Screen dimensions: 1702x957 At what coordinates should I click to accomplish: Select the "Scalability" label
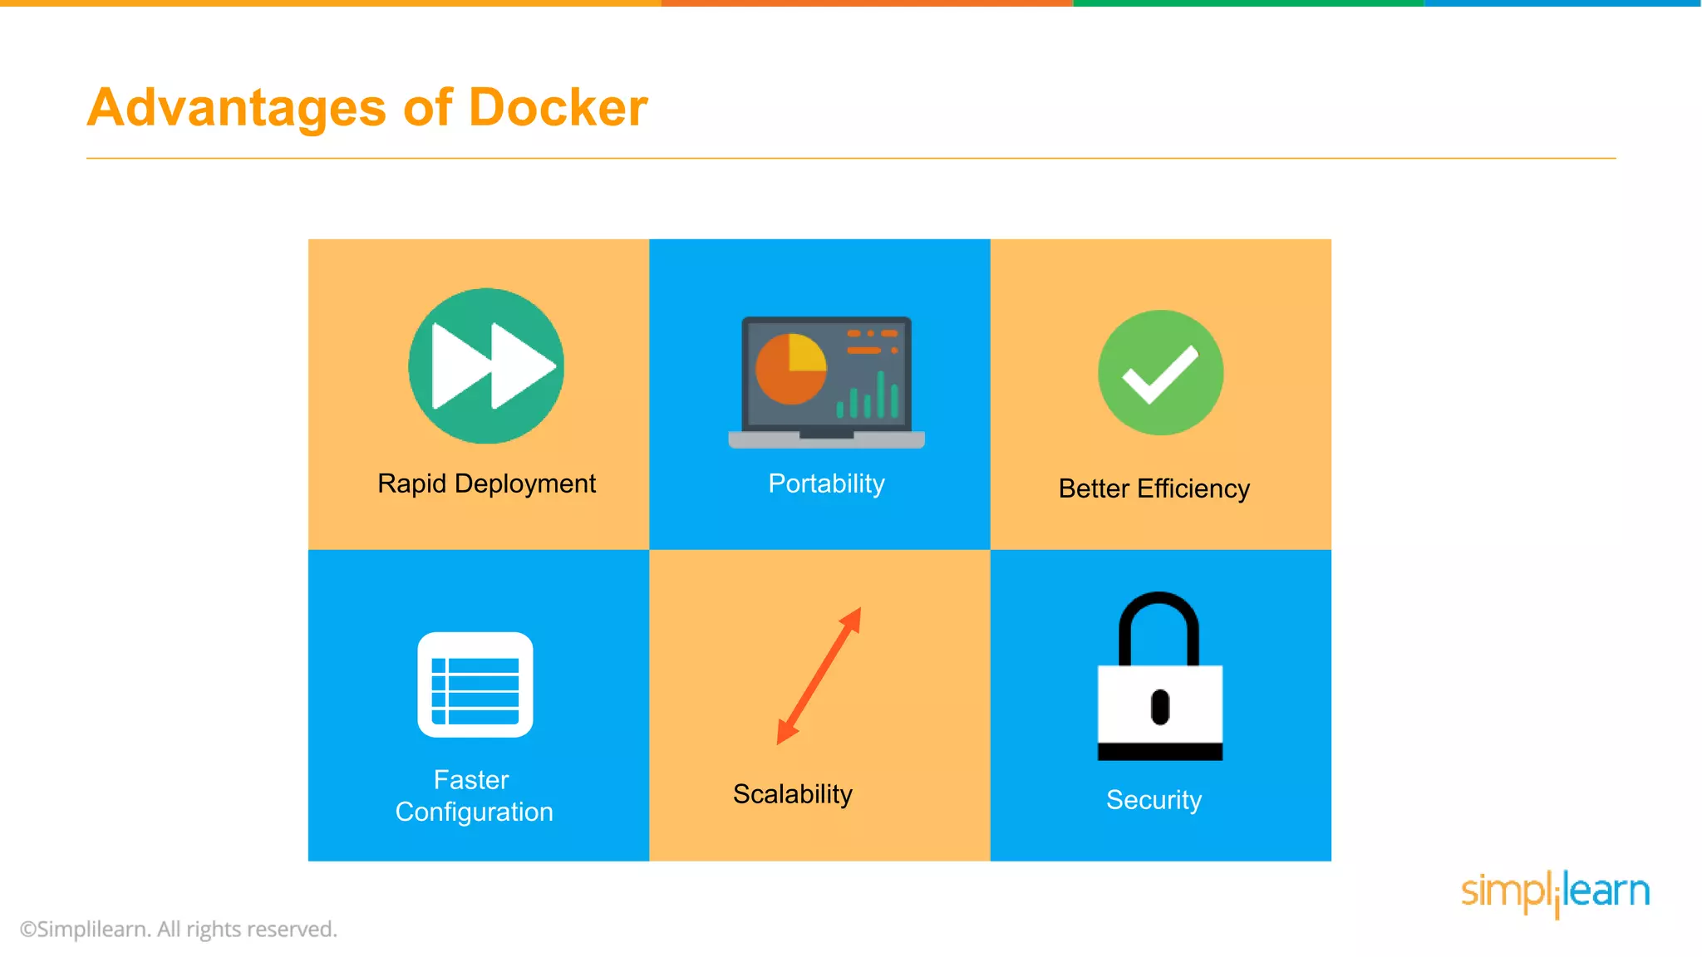click(x=793, y=794)
